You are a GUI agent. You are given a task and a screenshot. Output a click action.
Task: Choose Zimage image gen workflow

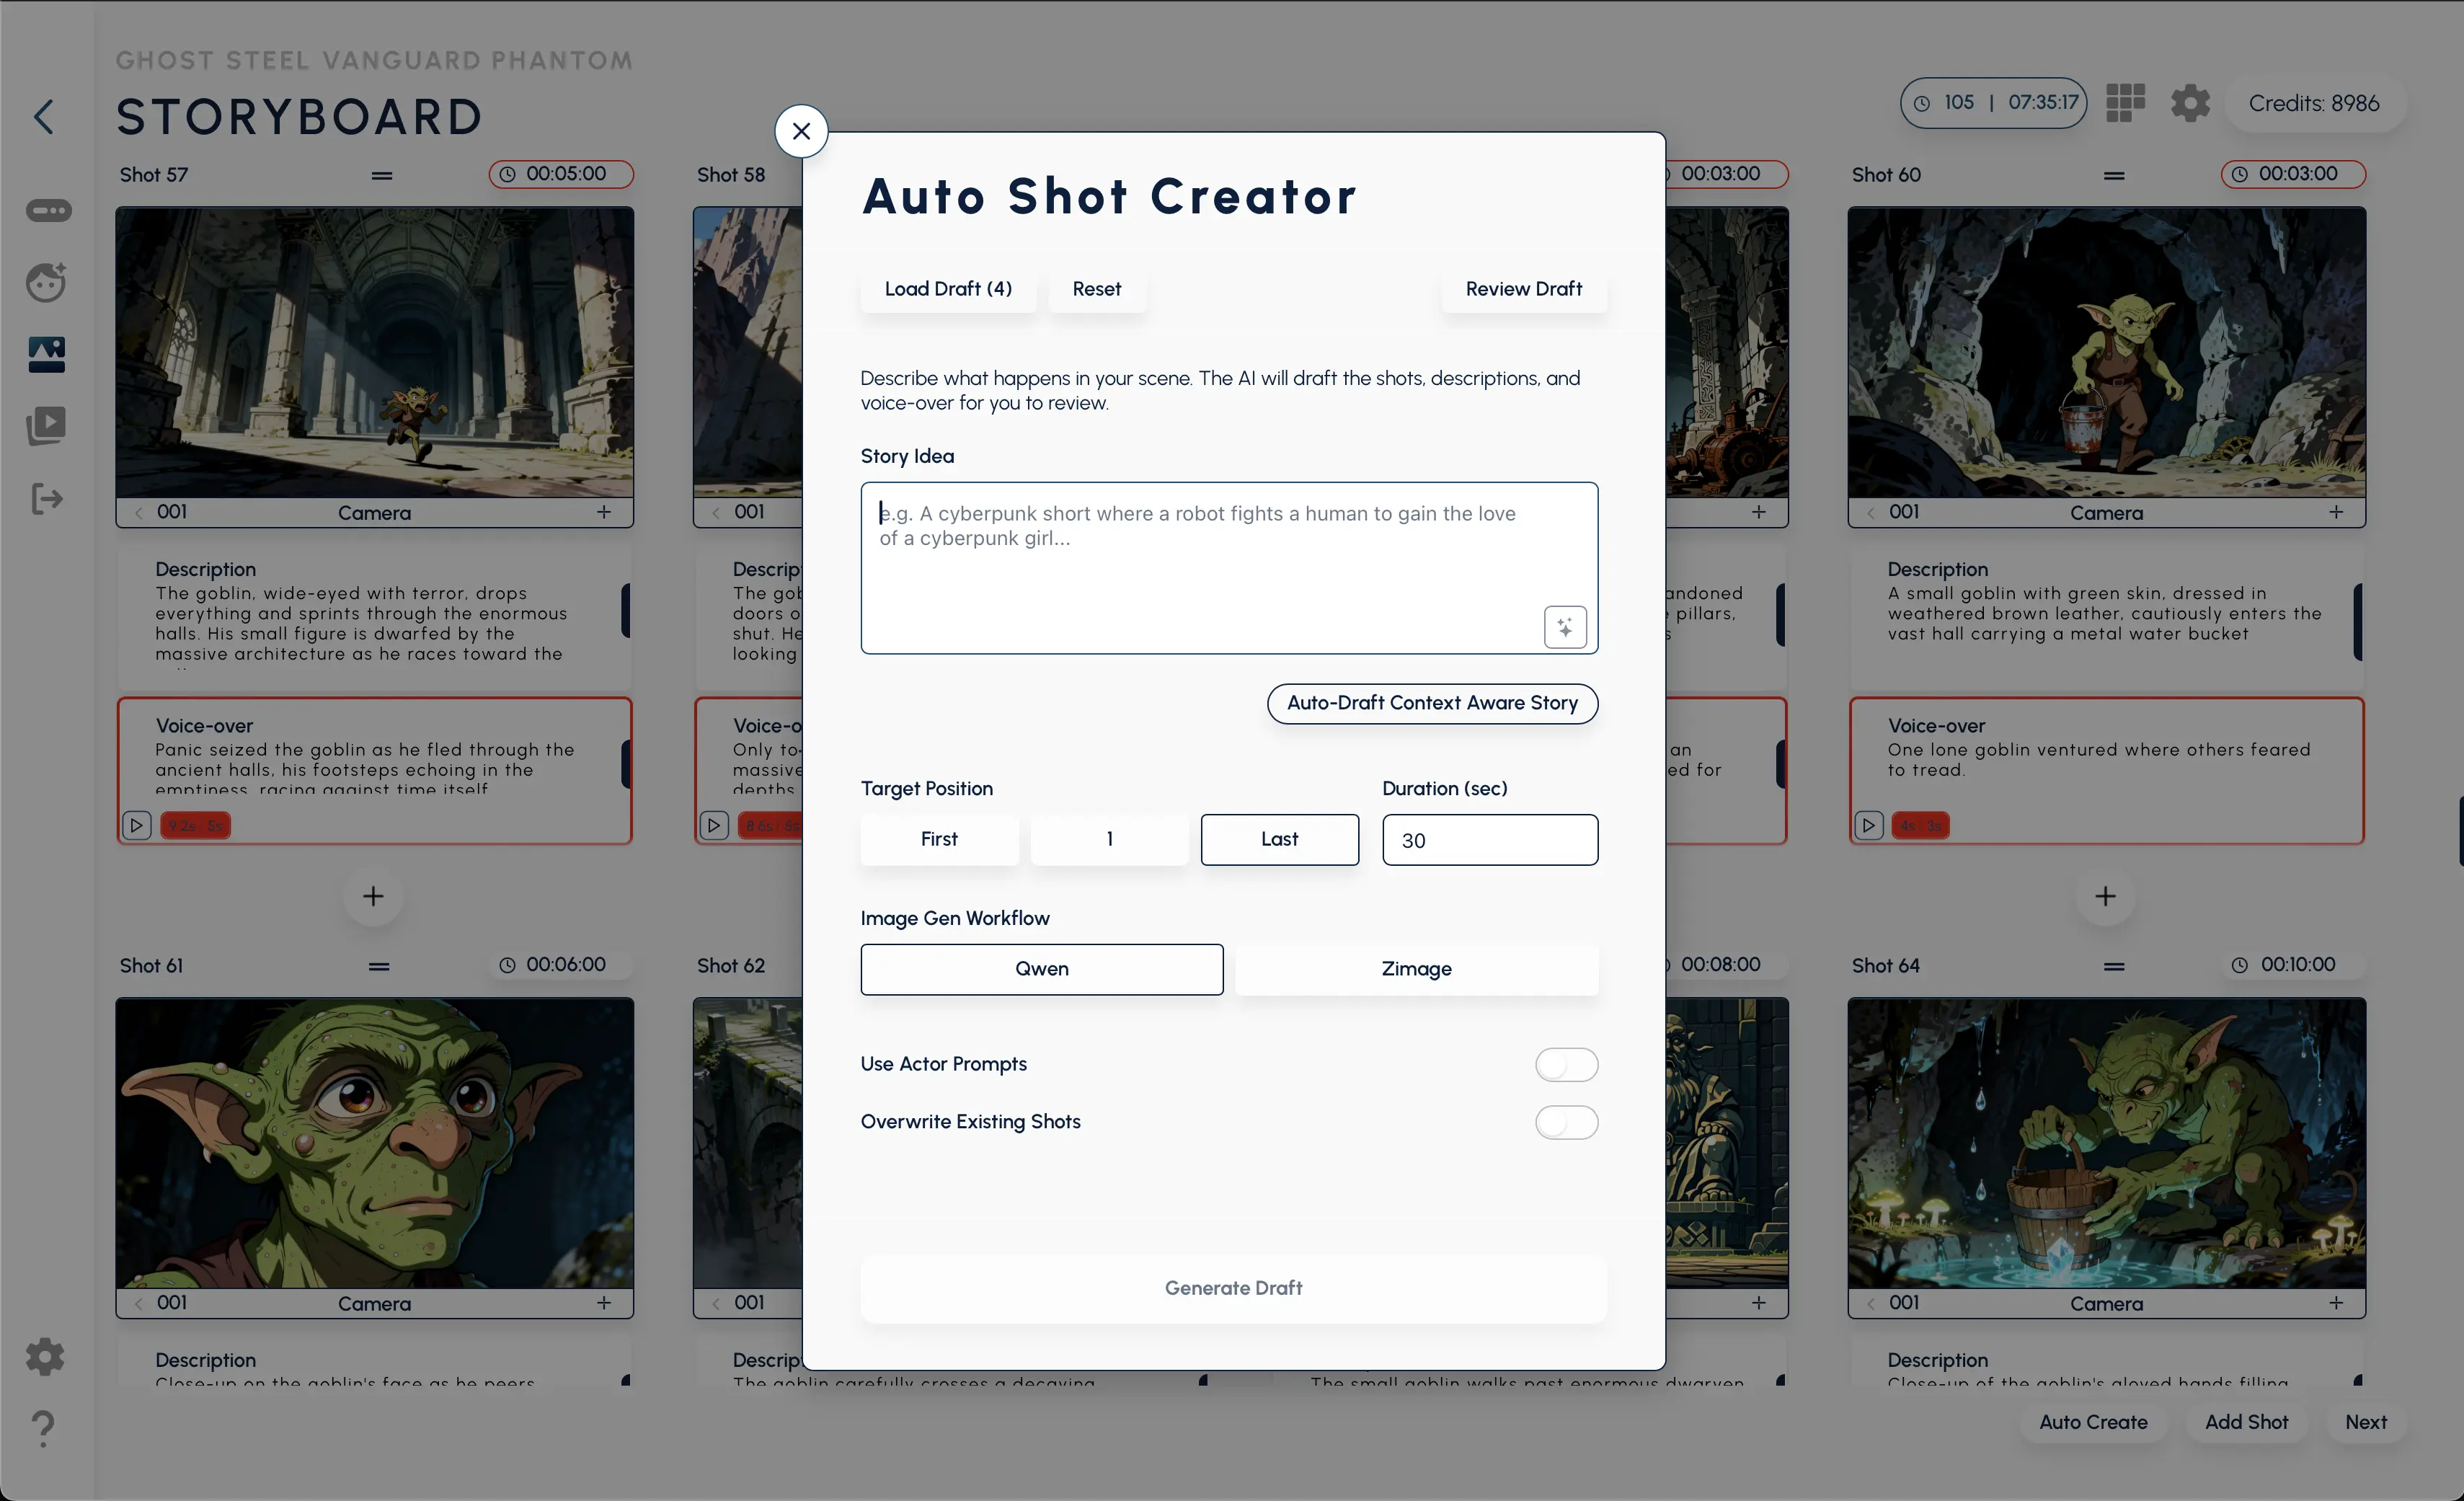pyautogui.click(x=1416, y=969)
